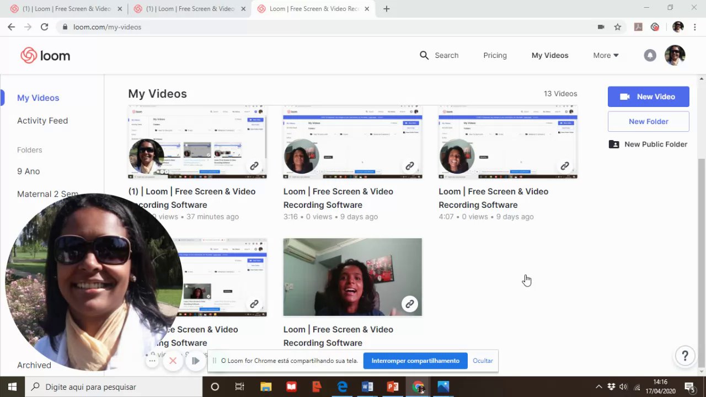The width and height of the screenshot is (706, 397).
Task: Switch to the first Chrome tab
Action: (x=66, y=9)
